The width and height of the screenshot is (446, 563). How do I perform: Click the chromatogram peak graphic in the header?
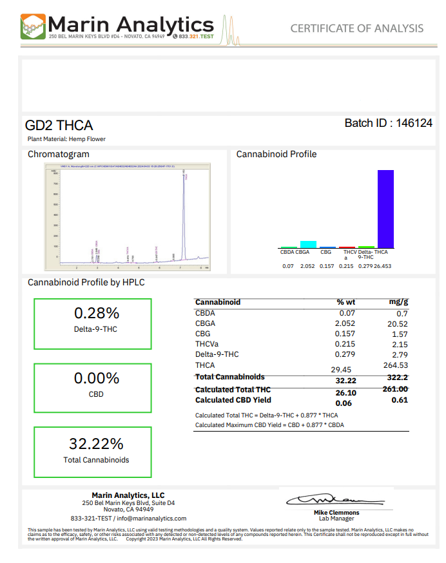(230, 30)
